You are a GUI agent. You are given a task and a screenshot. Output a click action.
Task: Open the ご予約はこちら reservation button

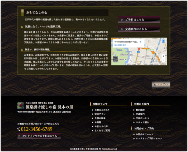[139, 19]
